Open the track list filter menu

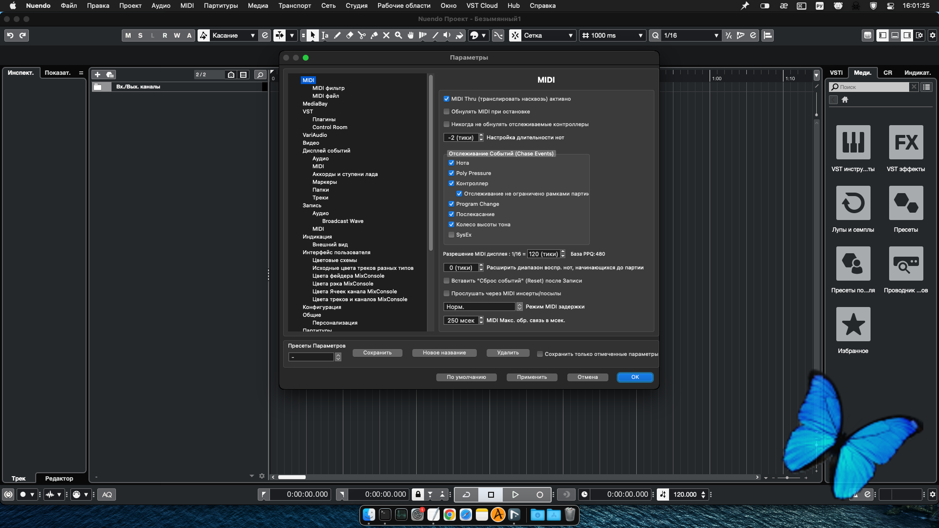(243, 74)
